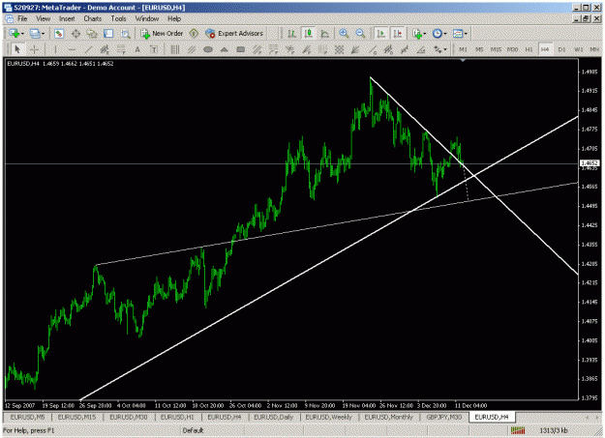The height and width of the screenshot is (438, 605).
Task: Switch to the EURUSD,M5 chart tab
Action: coord(27,417)
